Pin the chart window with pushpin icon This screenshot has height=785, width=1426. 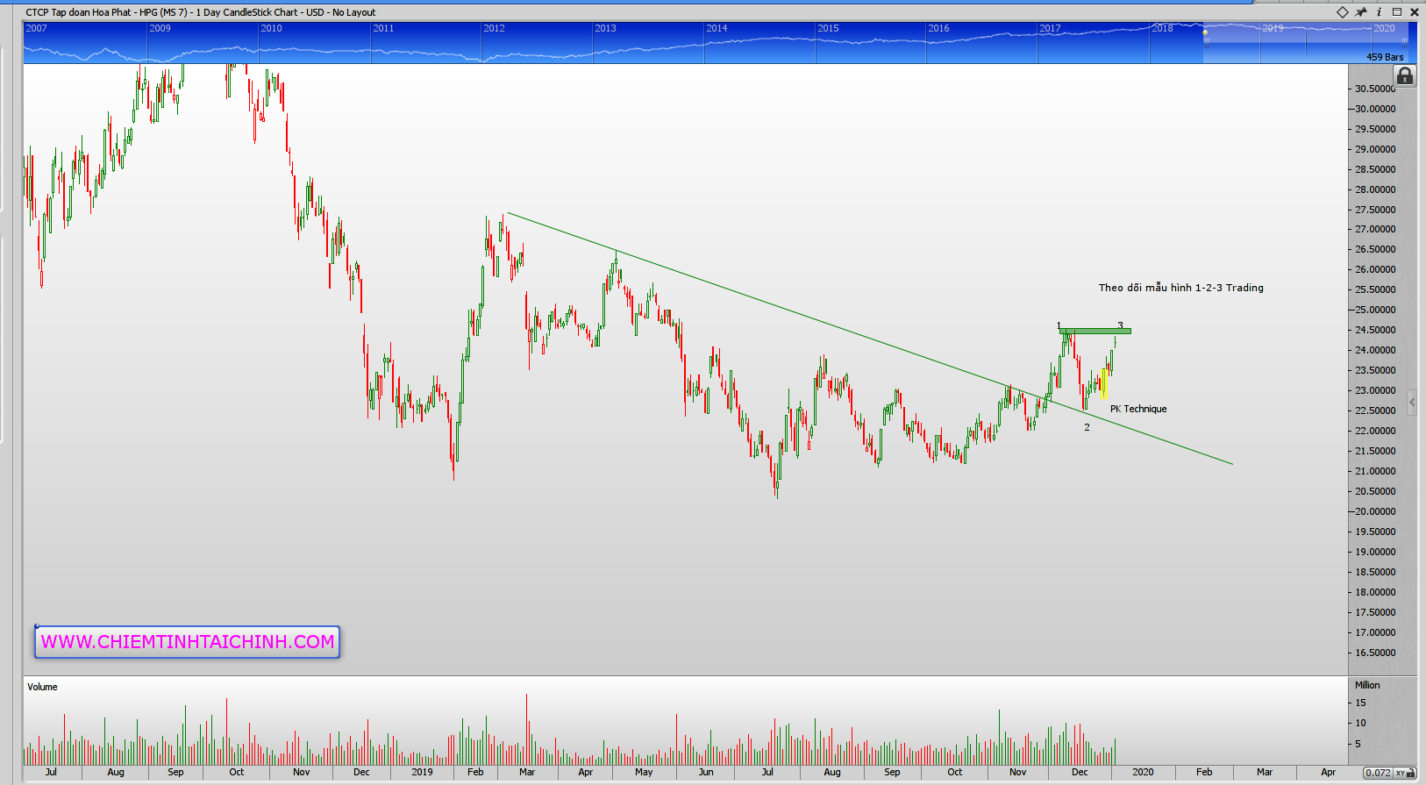click(x=1361, y=12)
